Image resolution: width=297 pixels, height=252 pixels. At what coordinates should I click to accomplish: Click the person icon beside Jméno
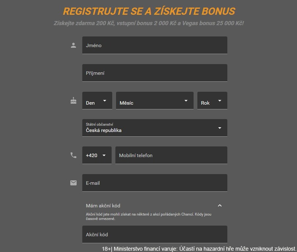[73, 45]
